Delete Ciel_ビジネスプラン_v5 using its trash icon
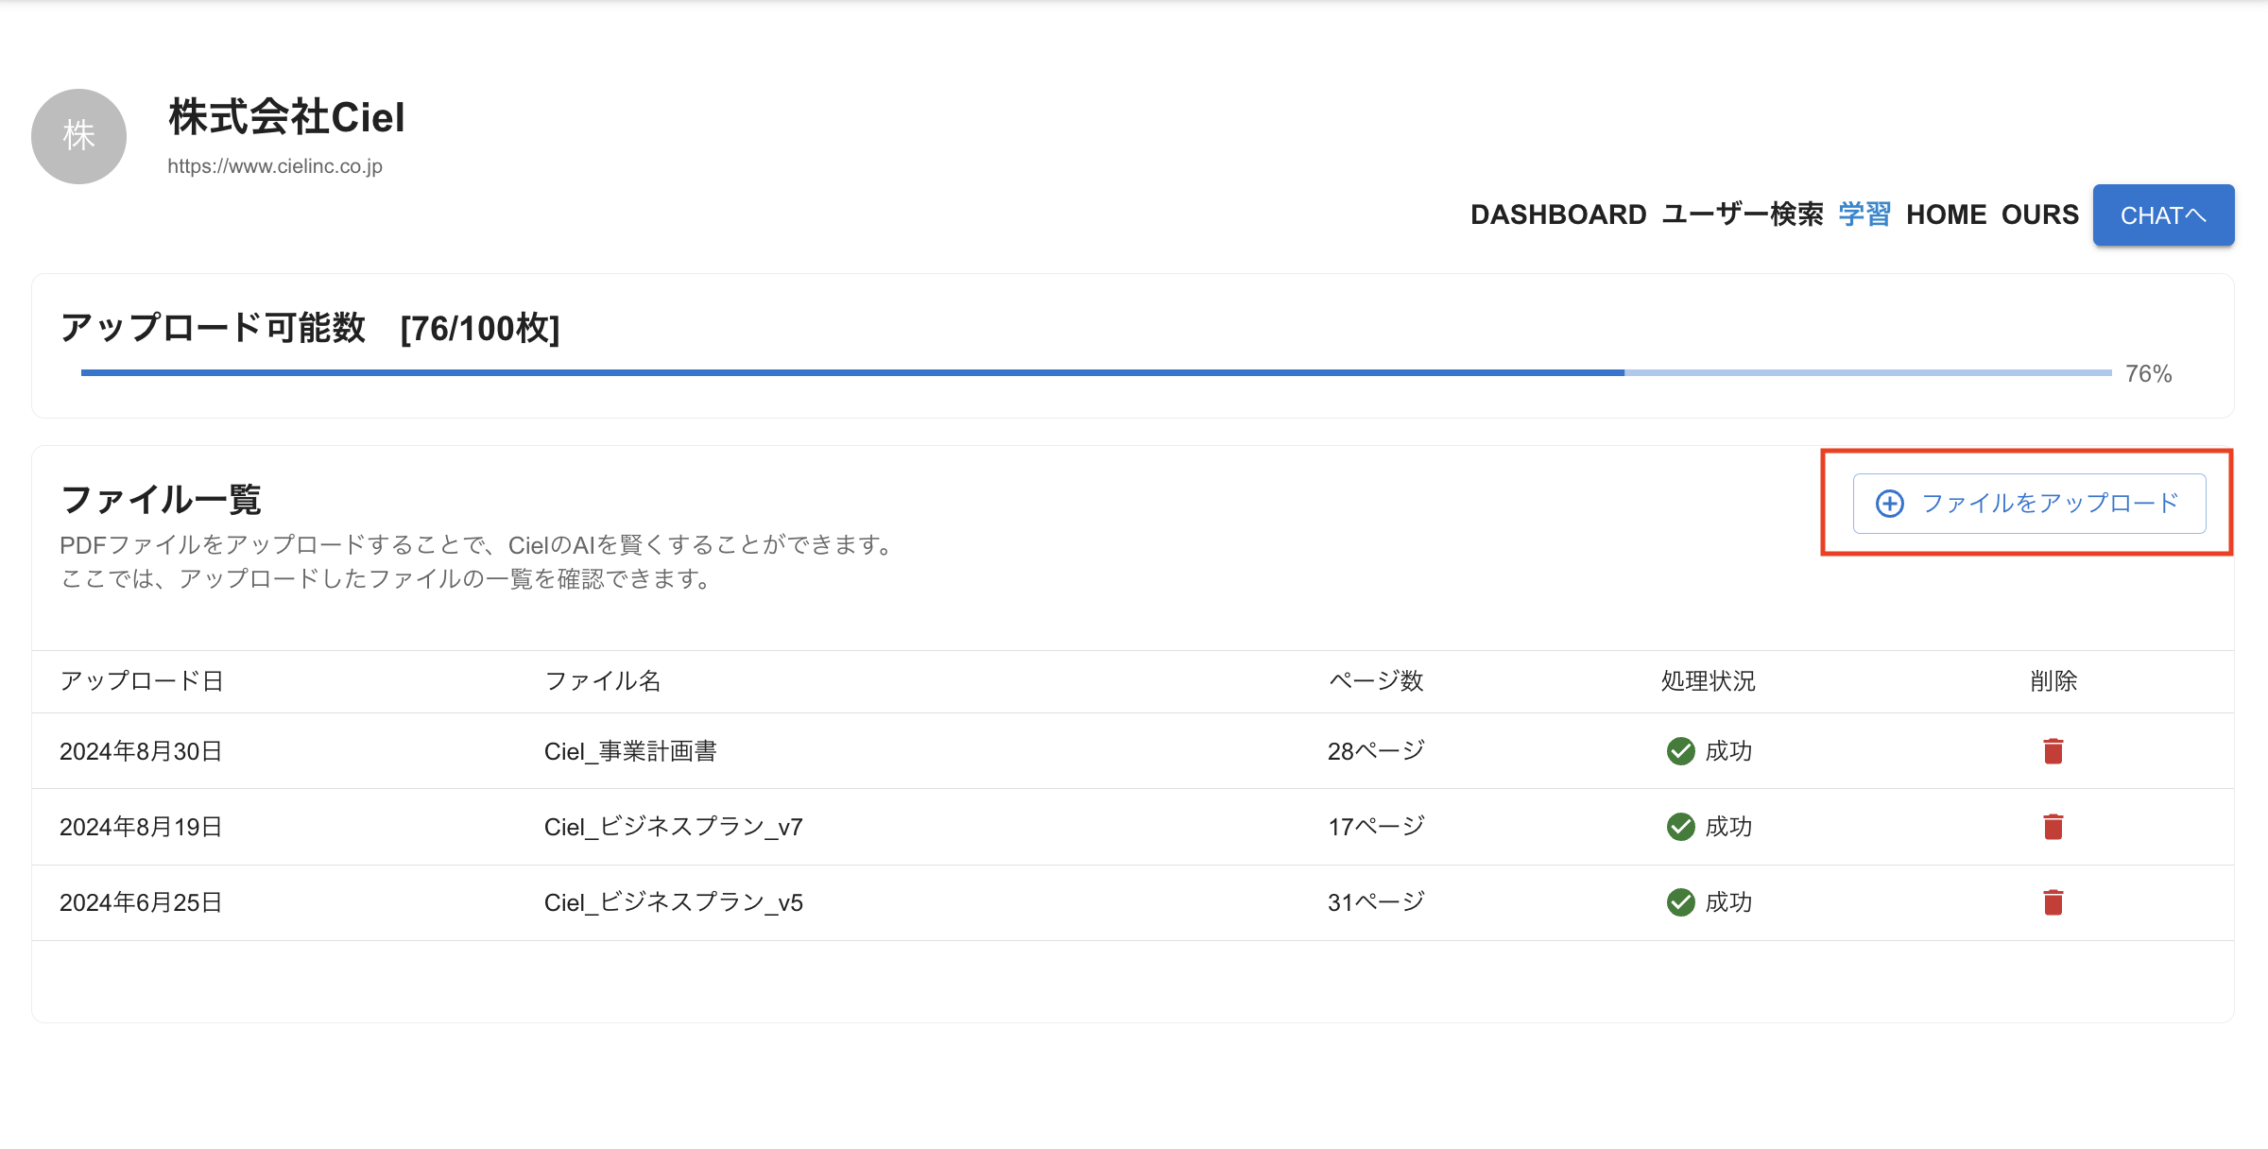This screenshot has height=1149, width=2268. [x=2053, y=902]
